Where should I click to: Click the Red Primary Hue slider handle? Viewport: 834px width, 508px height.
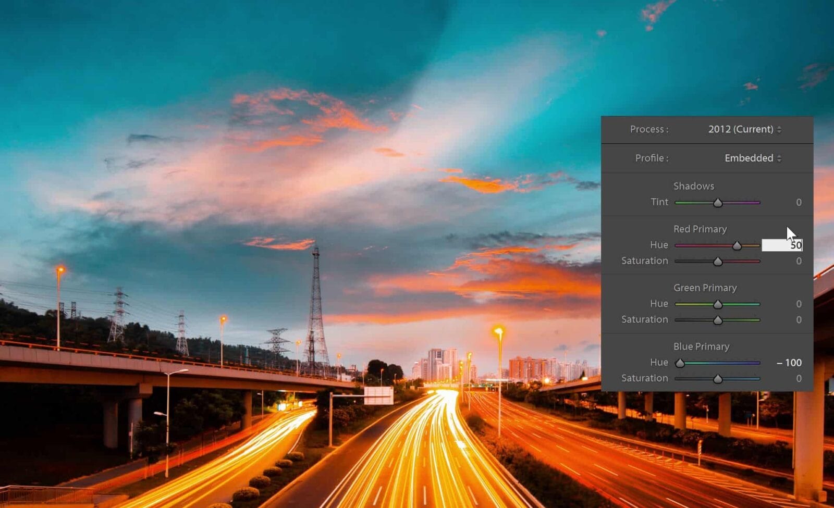(x=737, y=245)
